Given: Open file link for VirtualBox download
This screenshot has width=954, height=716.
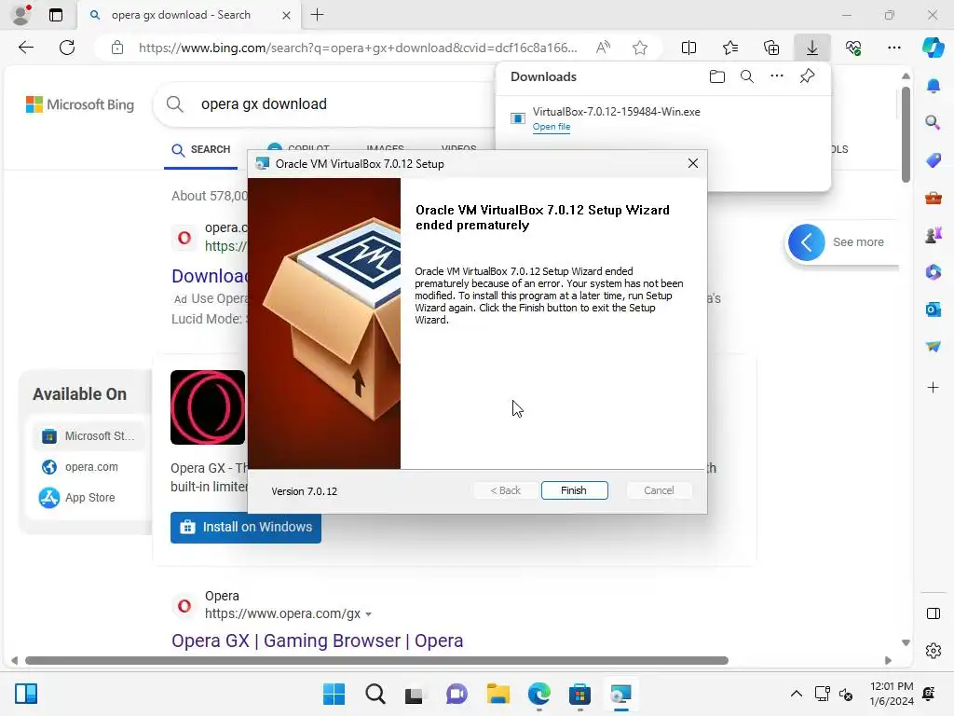Looking at the screenshot, I should pyautogui.click(x=552, y=127).
